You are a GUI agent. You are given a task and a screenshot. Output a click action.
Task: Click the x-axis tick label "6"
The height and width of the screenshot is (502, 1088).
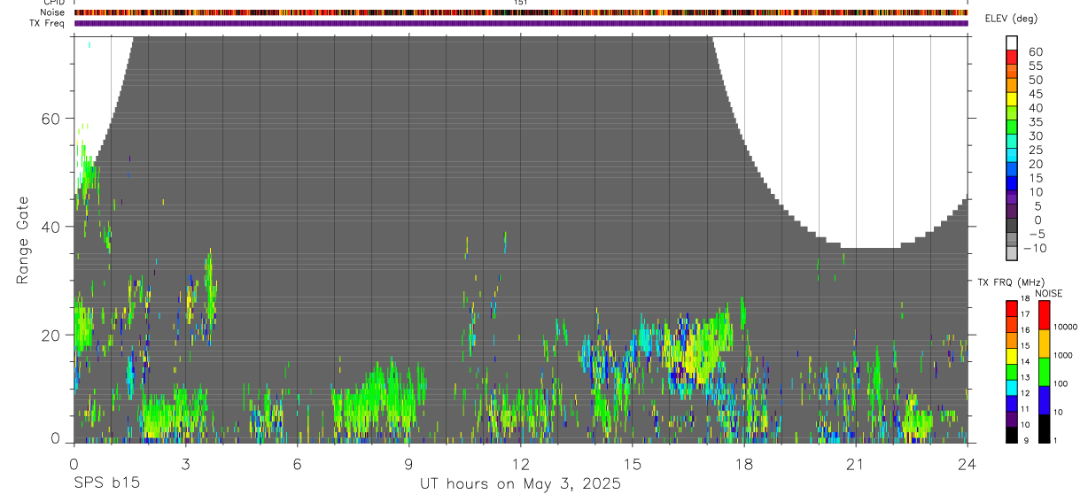click(x=297, y=464)
